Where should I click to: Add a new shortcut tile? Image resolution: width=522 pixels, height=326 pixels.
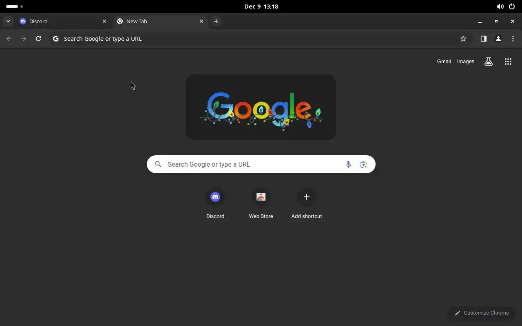[307, 204]
